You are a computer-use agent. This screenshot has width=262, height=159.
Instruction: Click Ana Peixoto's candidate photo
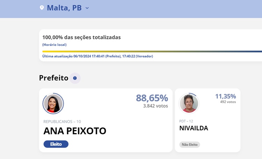point(53,104)
